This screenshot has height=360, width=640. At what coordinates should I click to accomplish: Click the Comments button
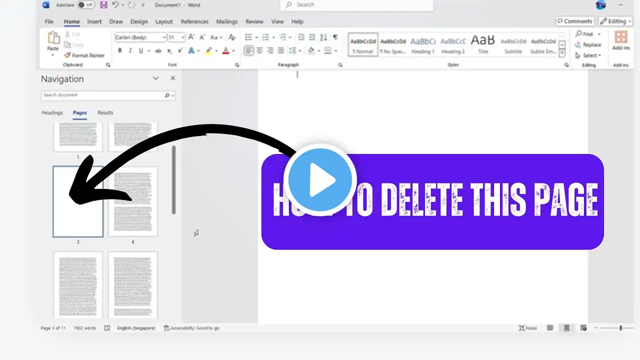click(x=574, y=21)
